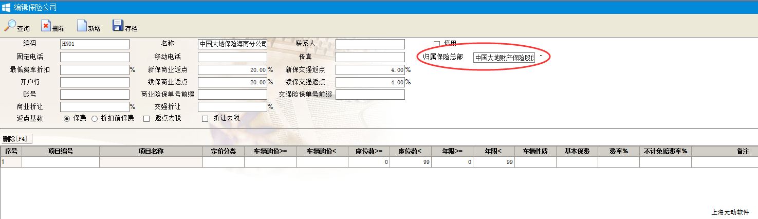
Task: Check the 返点去税 checkbox
Action: 146,118
